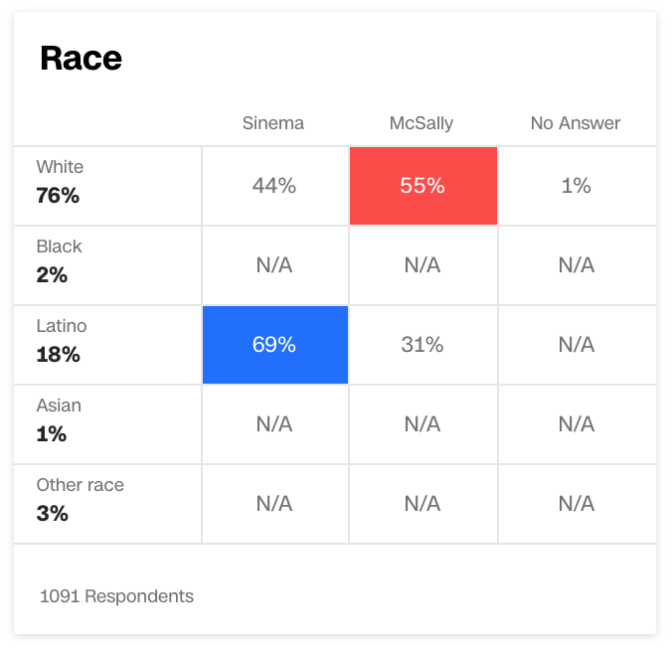This screenshot has height=654, width=672.
Task: Click N/A under Sinema in Black row
Action: coord(274,265)
